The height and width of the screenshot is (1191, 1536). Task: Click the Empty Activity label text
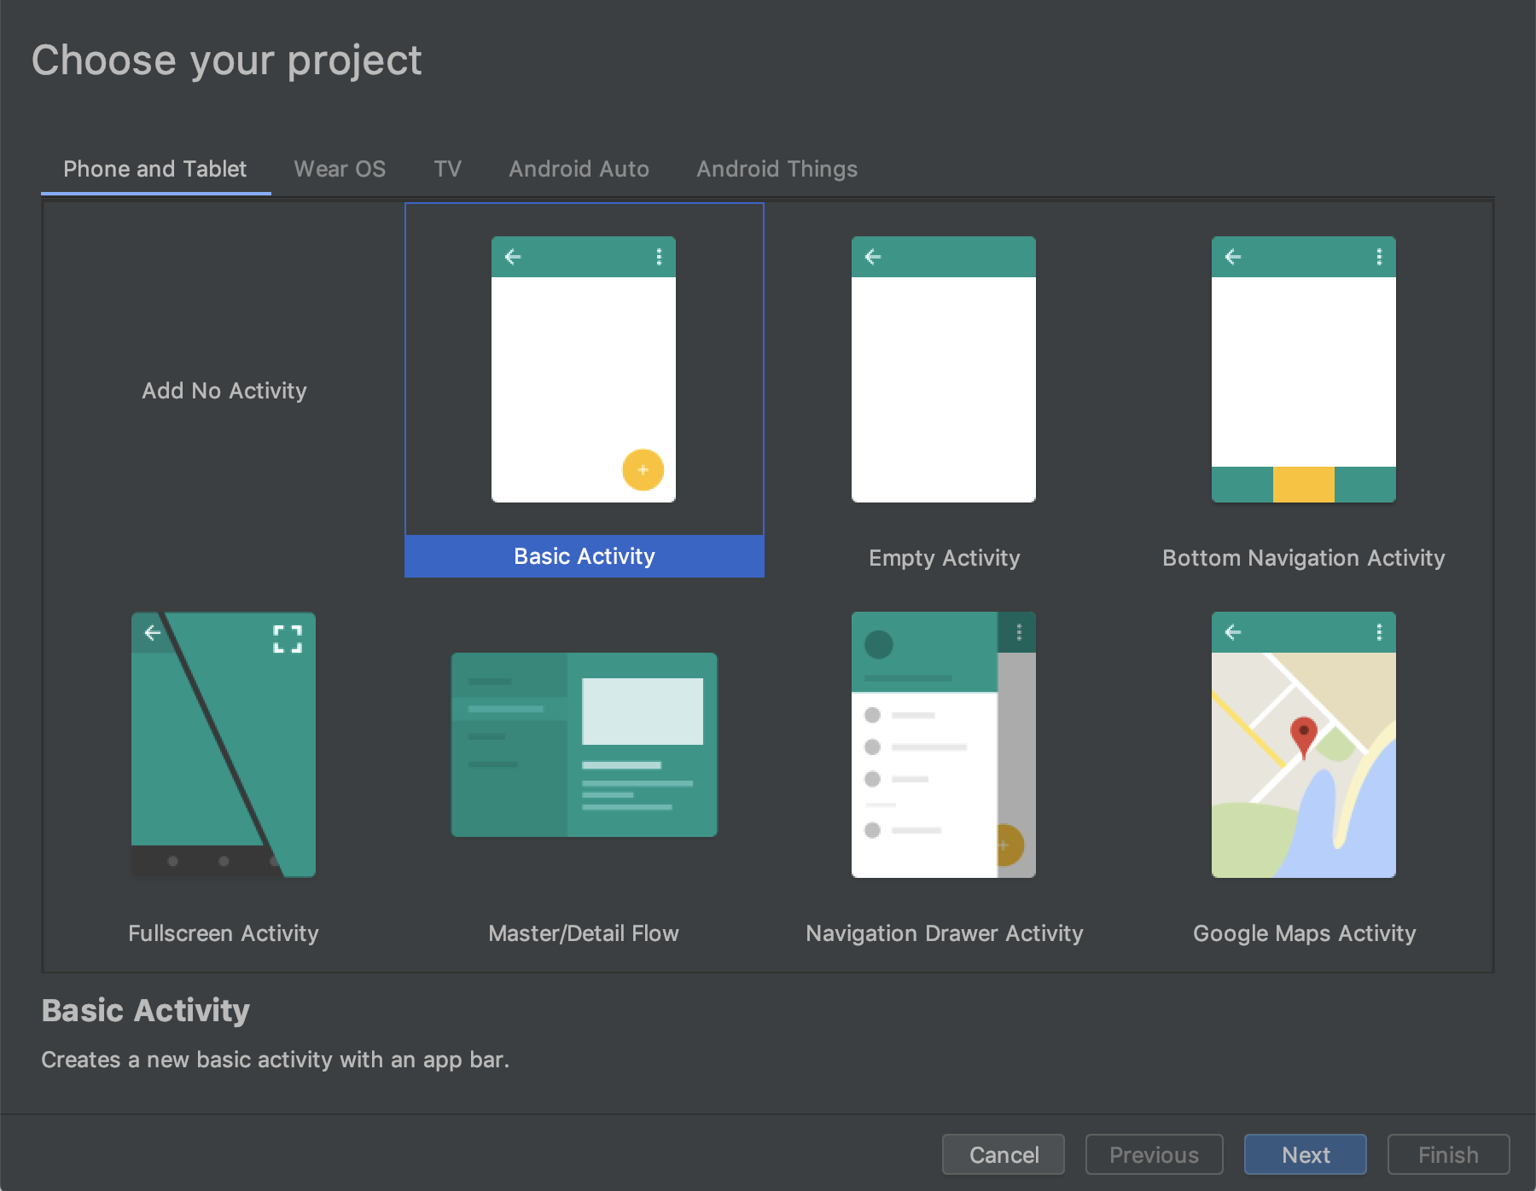point(943,558)
